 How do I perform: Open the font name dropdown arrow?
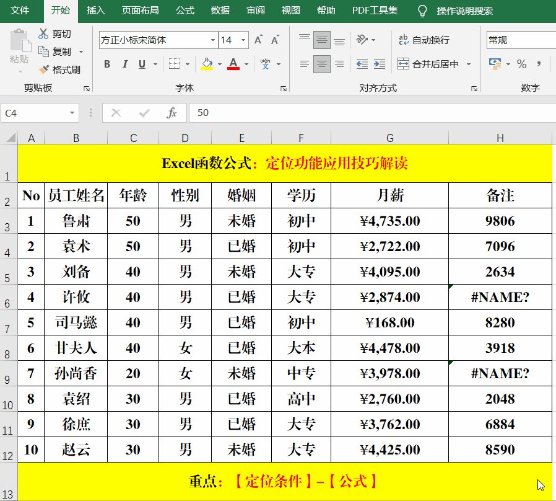(x=213, y=40)
